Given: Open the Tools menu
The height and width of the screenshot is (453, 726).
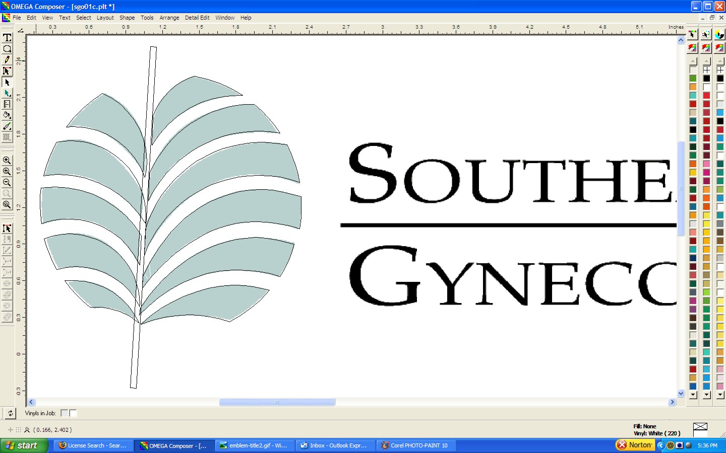Looking at the screenshot, I should click(x=147, y=18).
